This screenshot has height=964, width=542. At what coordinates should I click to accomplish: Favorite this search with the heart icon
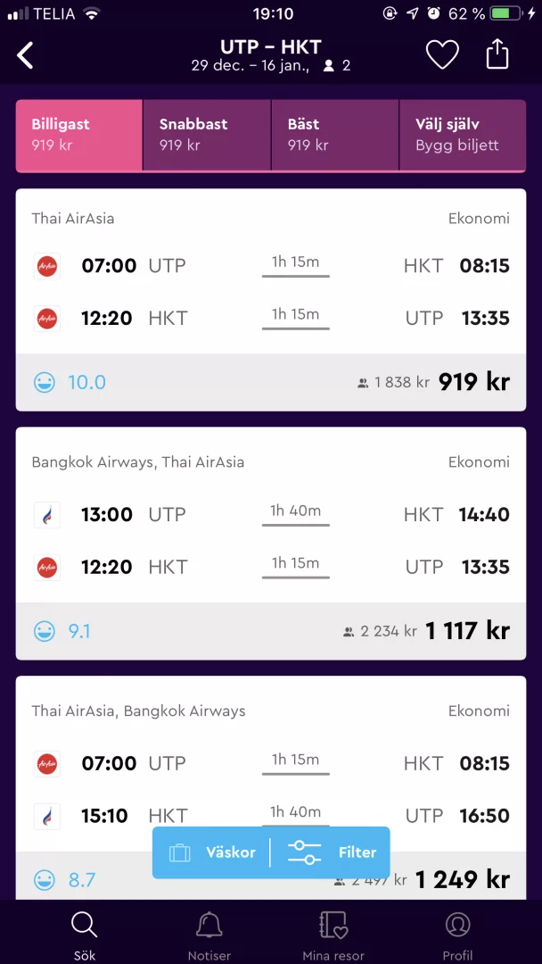point(441,55)
